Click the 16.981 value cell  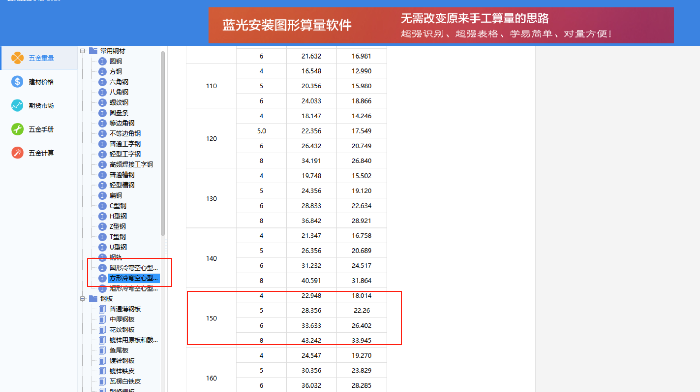click(x=362, y=56)
